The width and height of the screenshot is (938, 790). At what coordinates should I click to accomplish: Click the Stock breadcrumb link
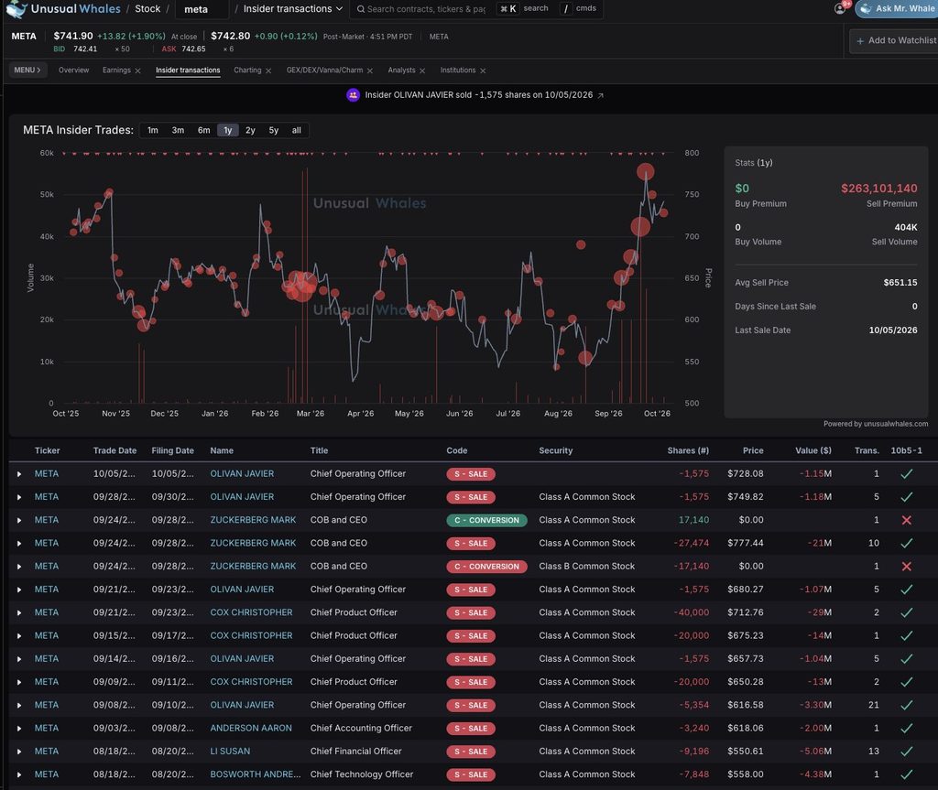tap(147, 8)
